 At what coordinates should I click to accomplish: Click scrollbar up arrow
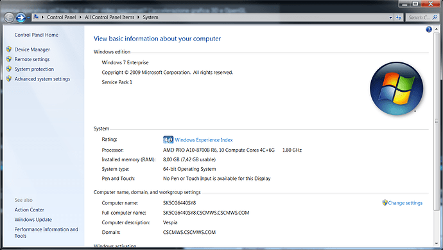(x=437, y=29)
